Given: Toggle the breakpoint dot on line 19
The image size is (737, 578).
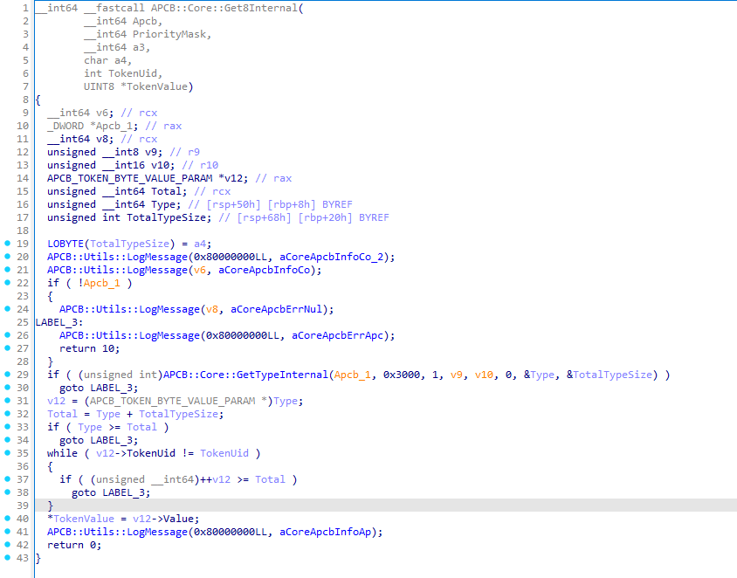Looking at the screenshot, I should pyautogui.click(x=8, y=244).
